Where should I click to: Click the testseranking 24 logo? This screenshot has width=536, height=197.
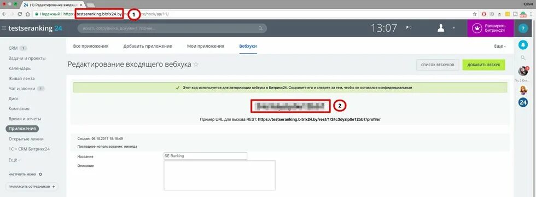click(x=35, y=28)
